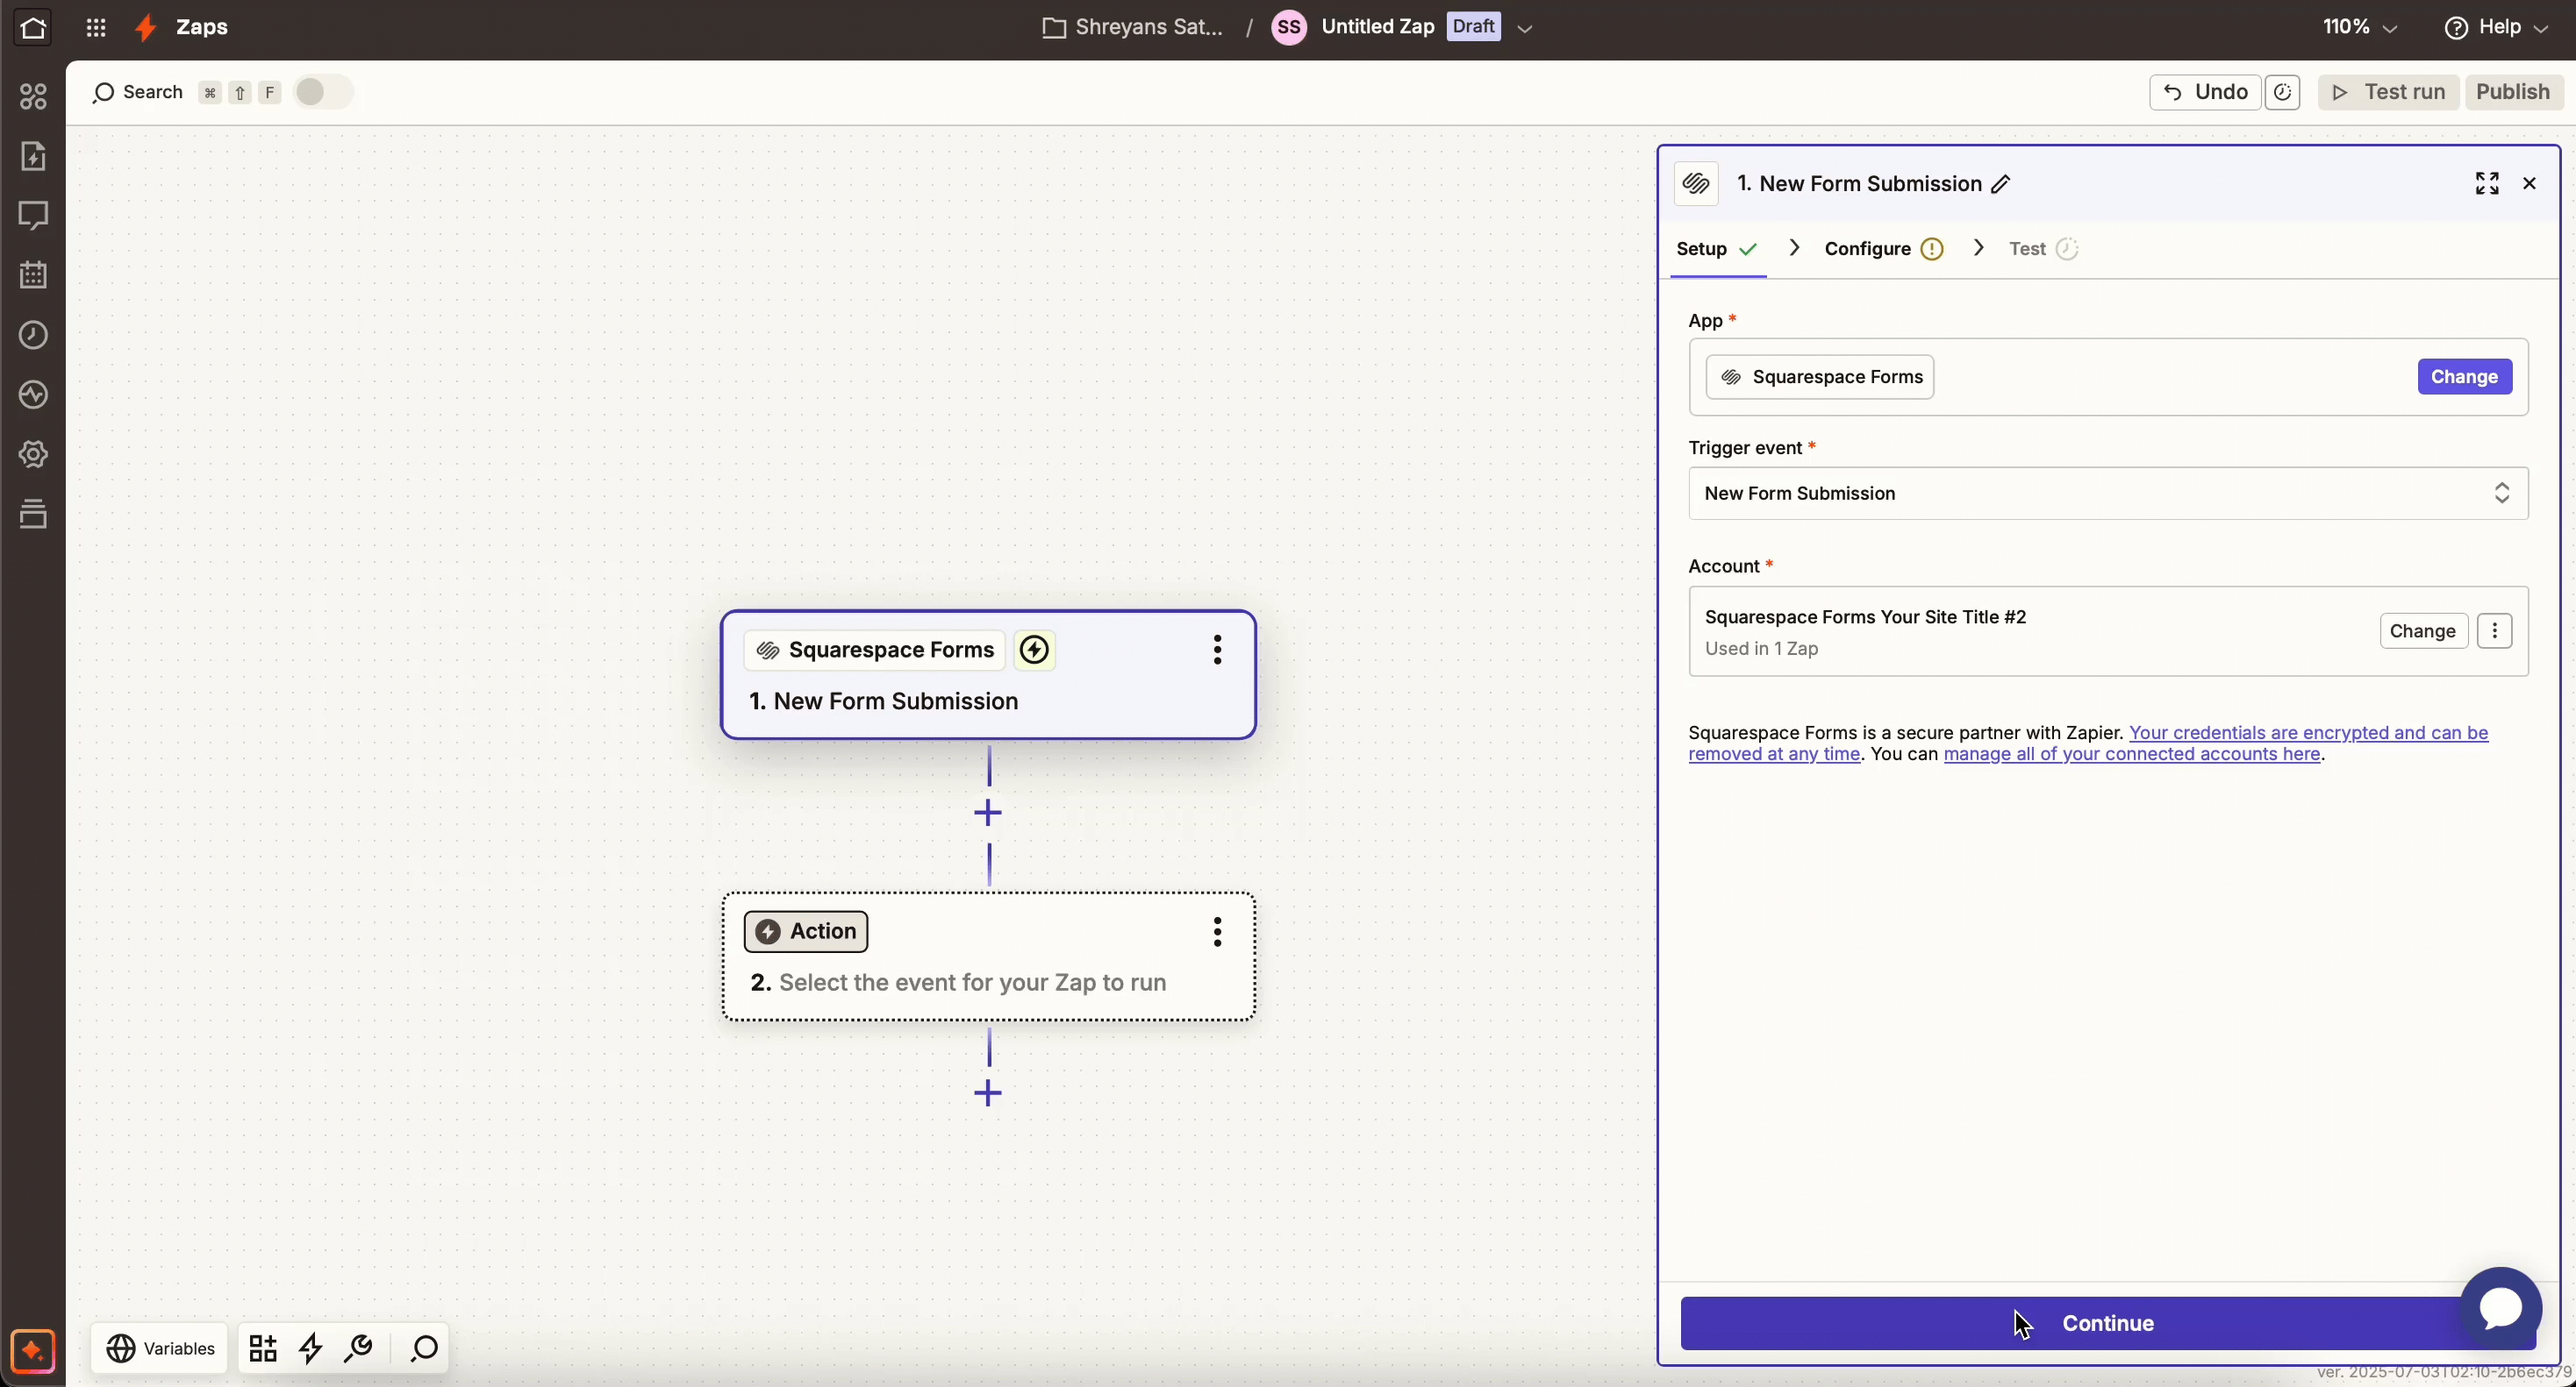
Task: Switch to the Test tab
Action: point(2044,250)
